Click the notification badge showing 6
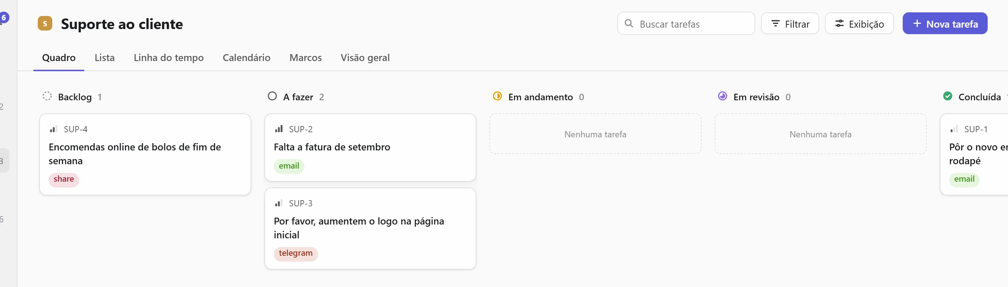 pyautogui.click(x=4, y=17)
